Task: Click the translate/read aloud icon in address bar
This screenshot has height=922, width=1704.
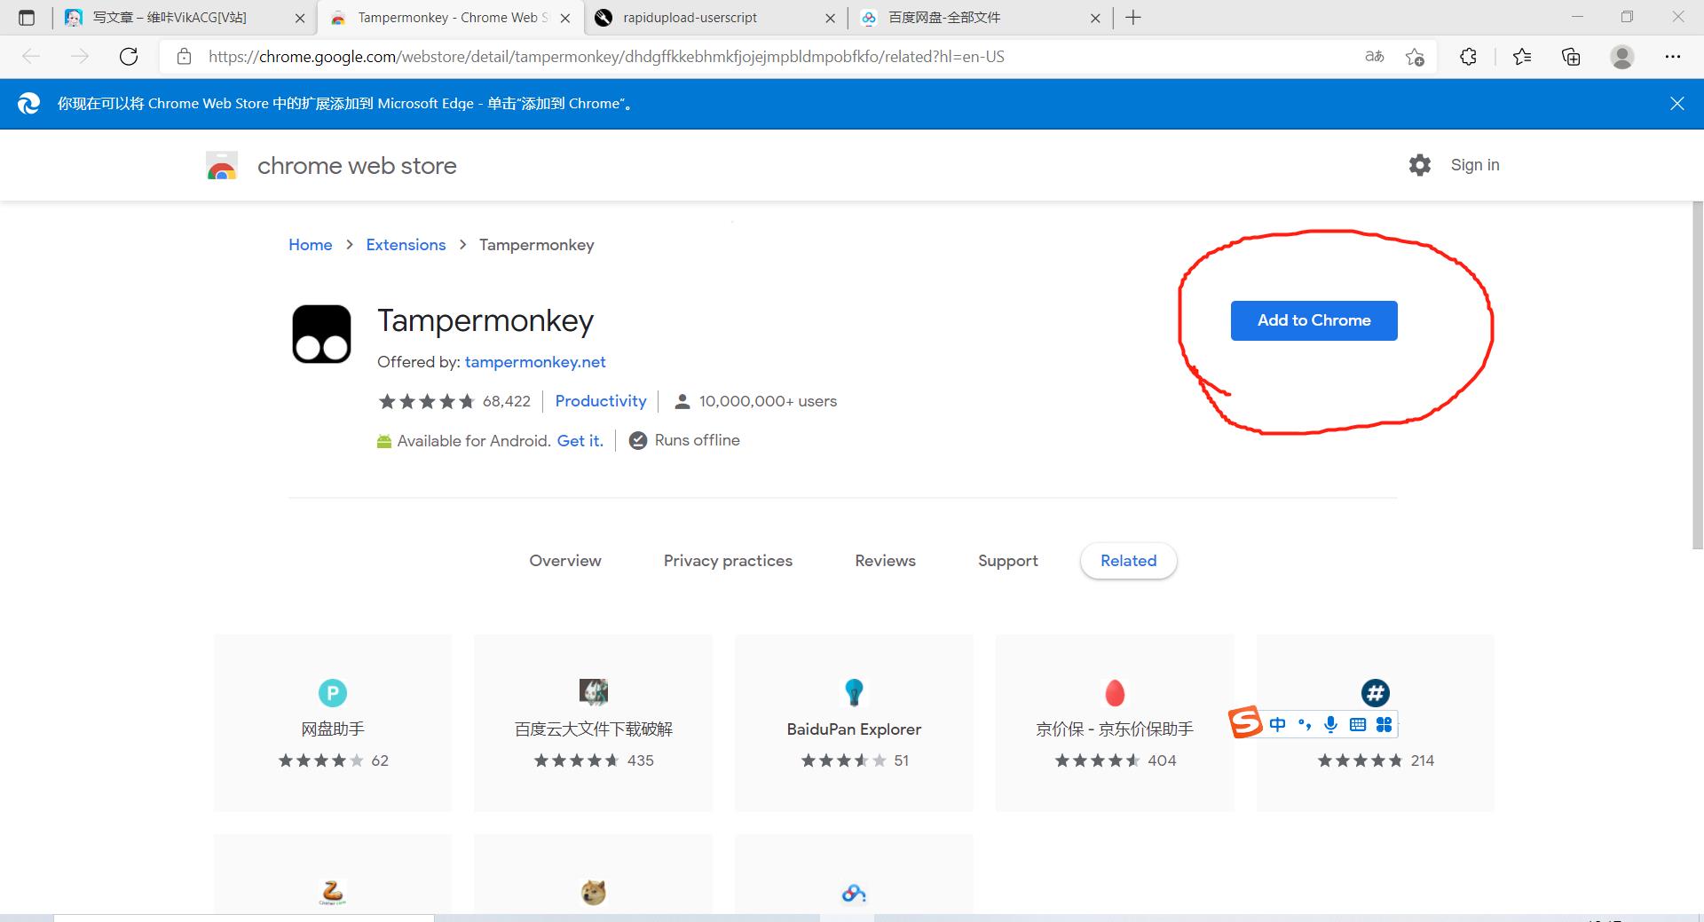Action: [x=1374, y=57]
